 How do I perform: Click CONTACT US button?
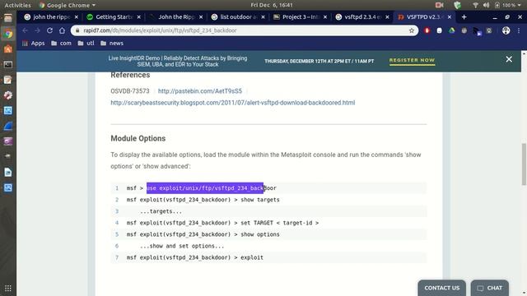pyautogui.click(x=441, y=288)
